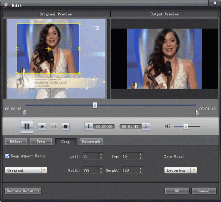Decrease the Width value with down arrow
Image resolution: width=221 pixels, height=202 pixels.
click(101, 172)
